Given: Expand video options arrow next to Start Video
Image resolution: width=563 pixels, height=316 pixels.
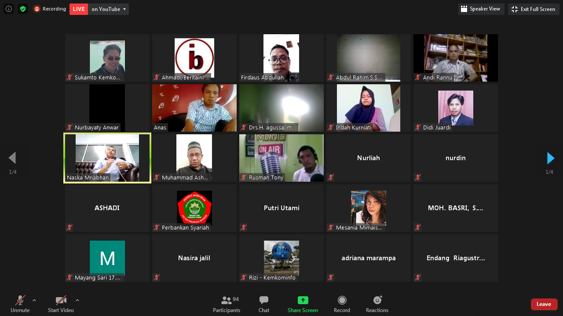Looking at the screenshot, I should pyautogui.click(x=77, y=300).
